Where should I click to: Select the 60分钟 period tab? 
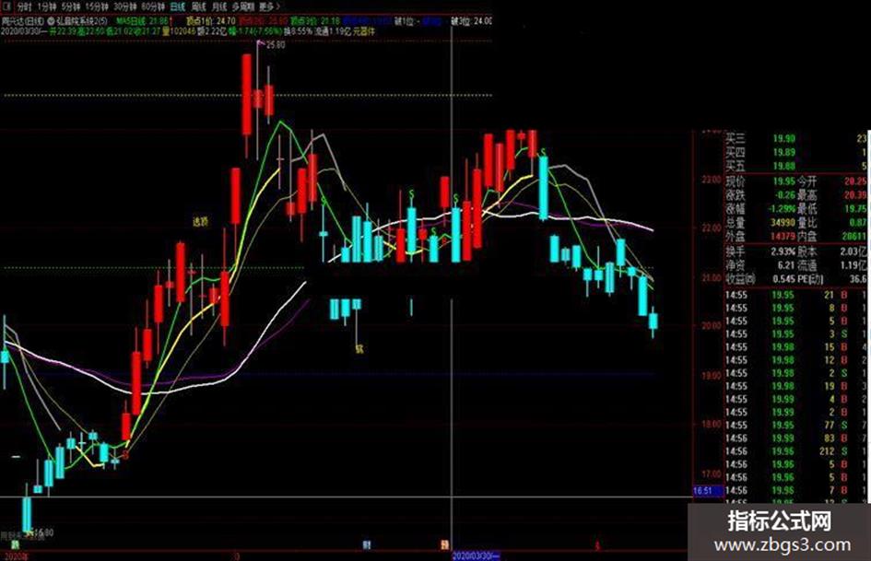(153, 6)
